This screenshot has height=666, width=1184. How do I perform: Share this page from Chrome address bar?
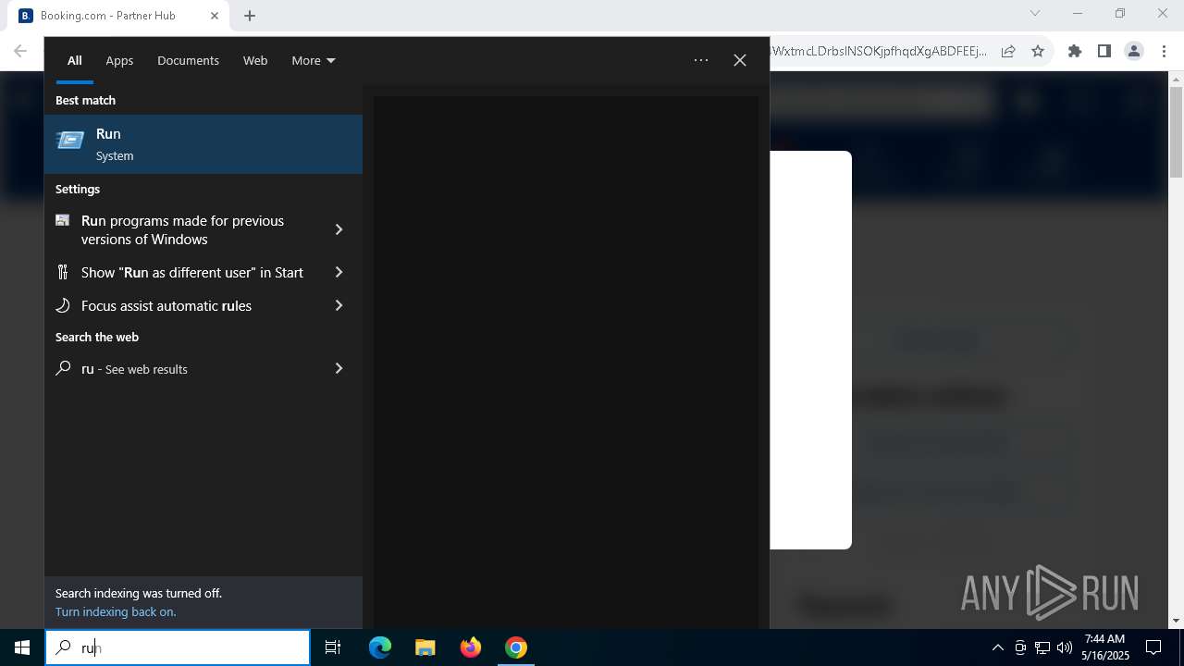point(1008,51)
